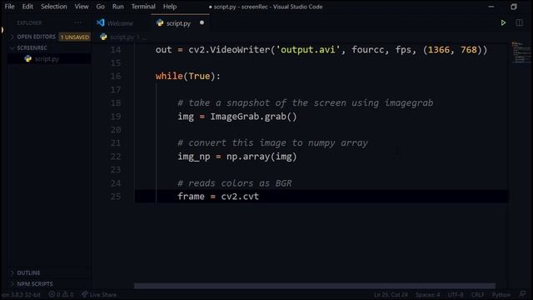Open the Selection menu
The image size is (533, 300).
[53, 7]
